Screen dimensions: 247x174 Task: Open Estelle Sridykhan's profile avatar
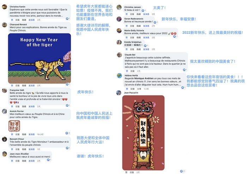119,42
